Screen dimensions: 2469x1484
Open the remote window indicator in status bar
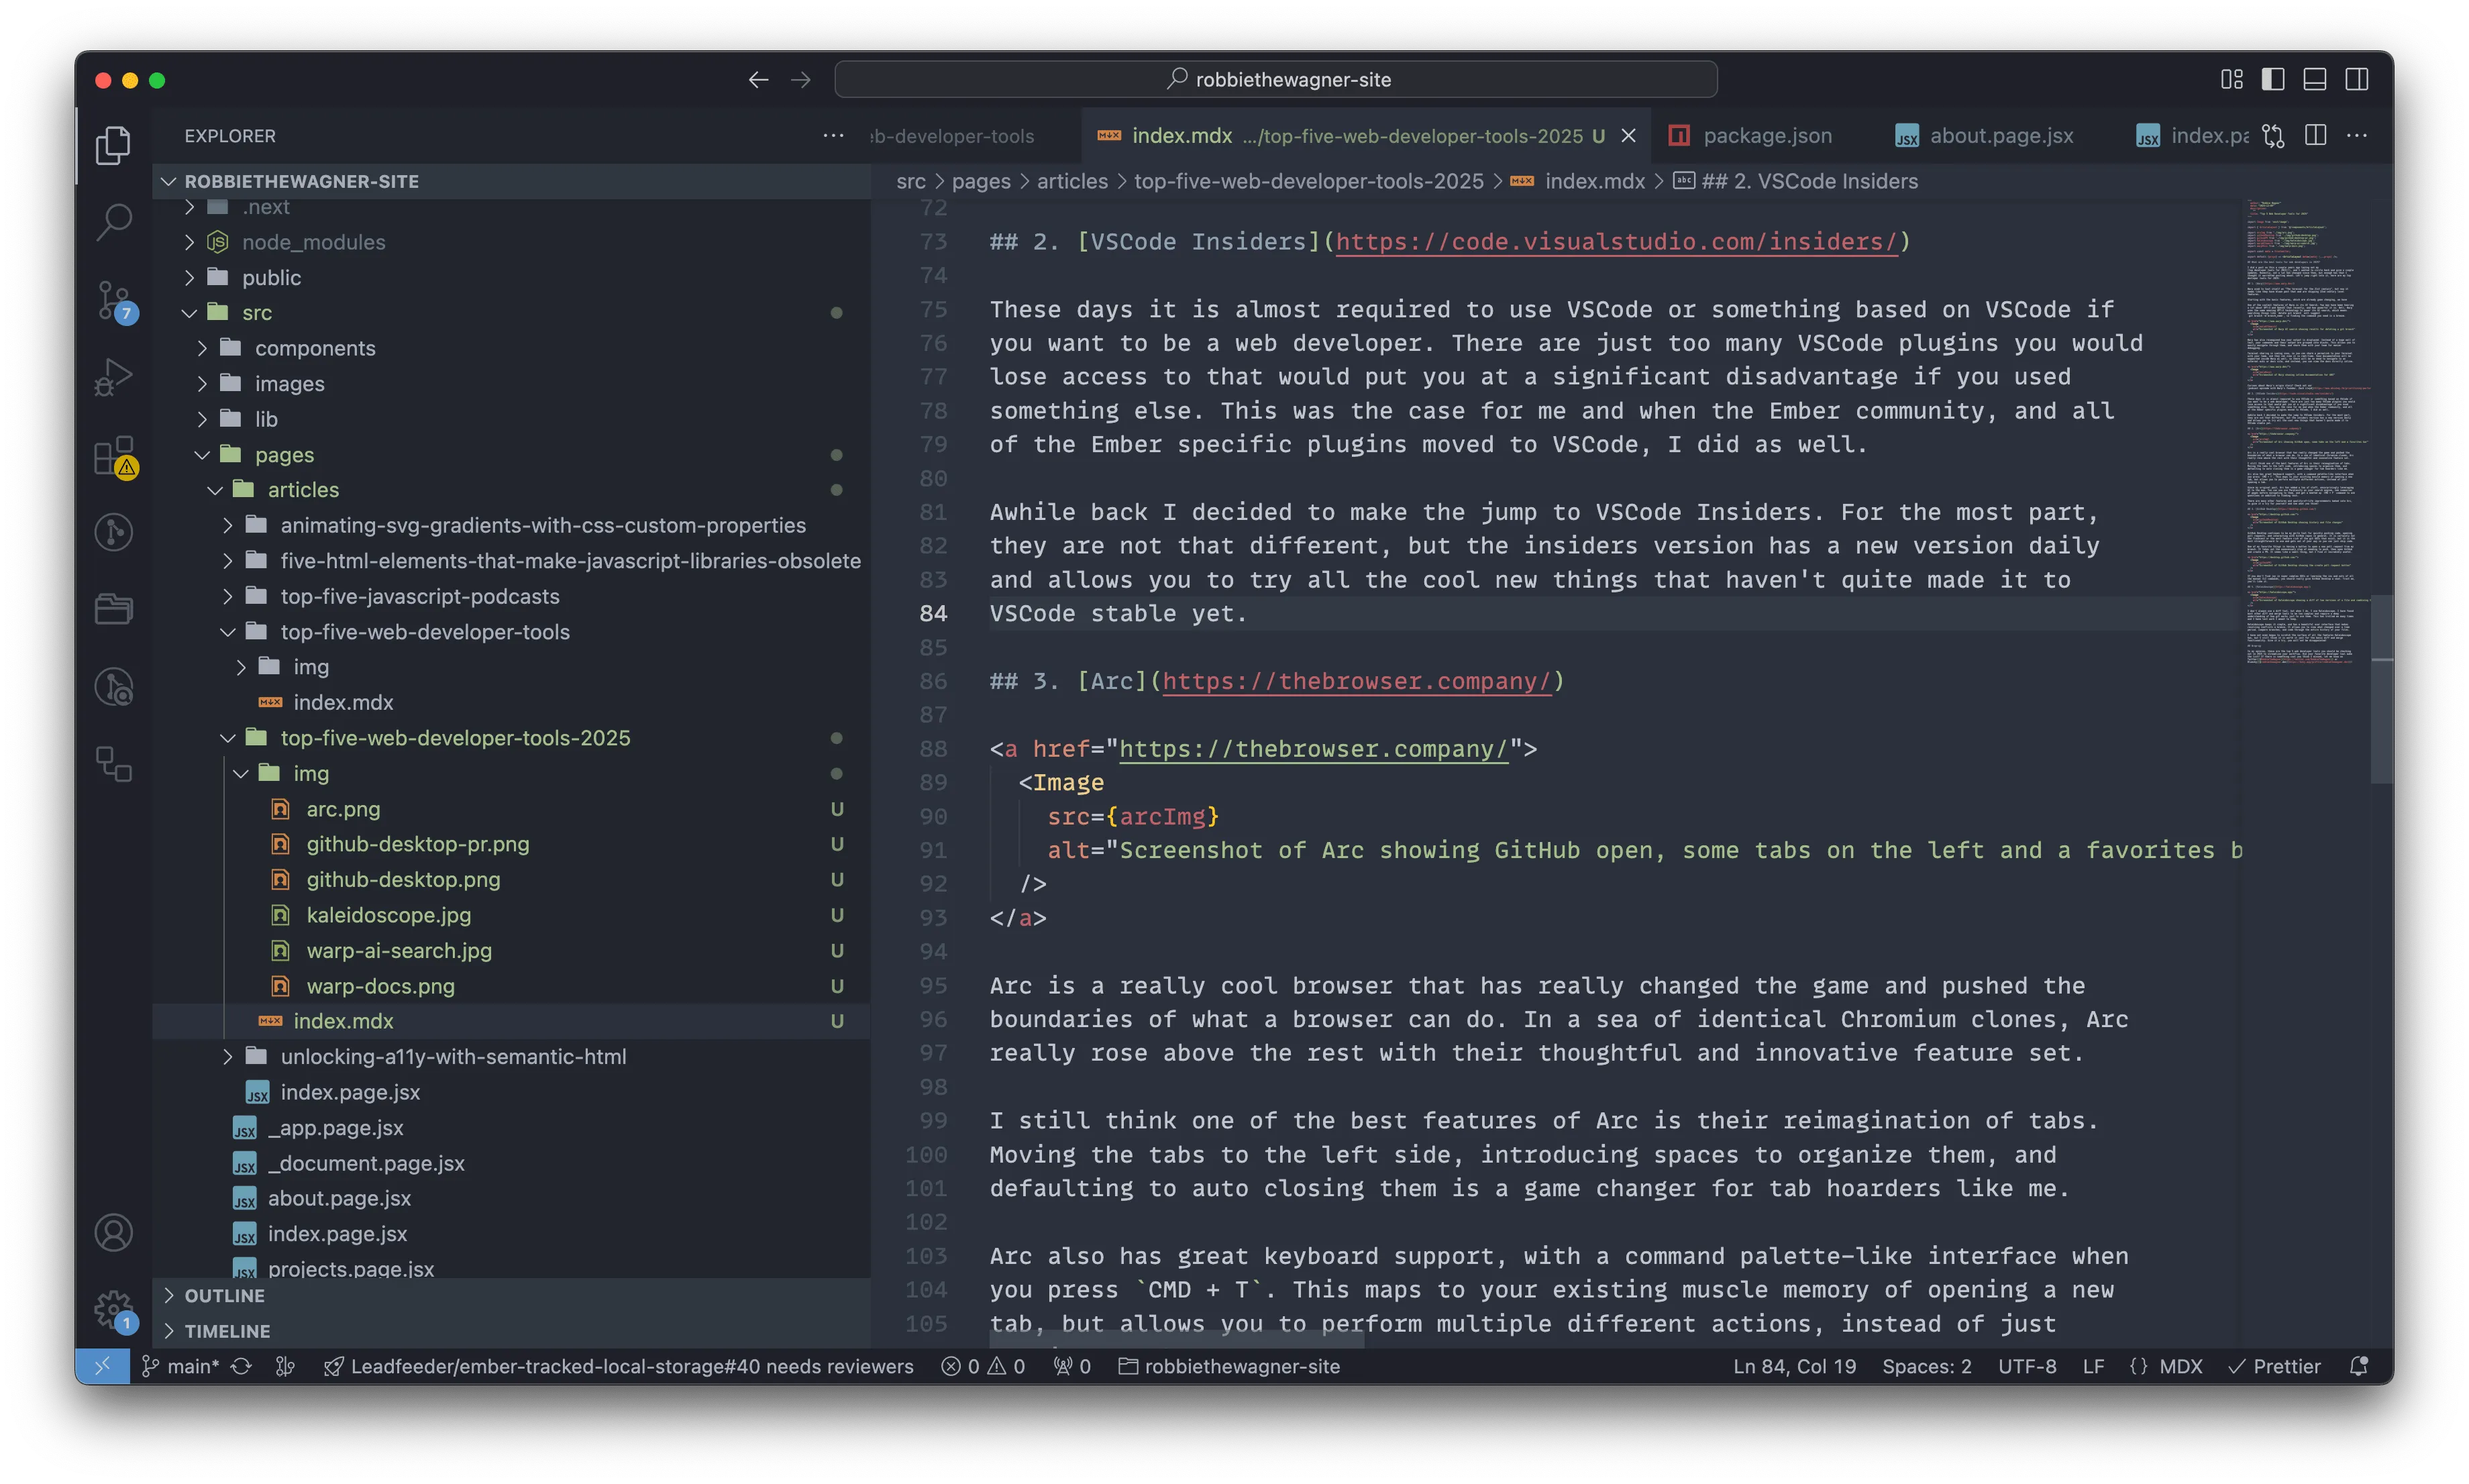click(x=102, y=1366)
